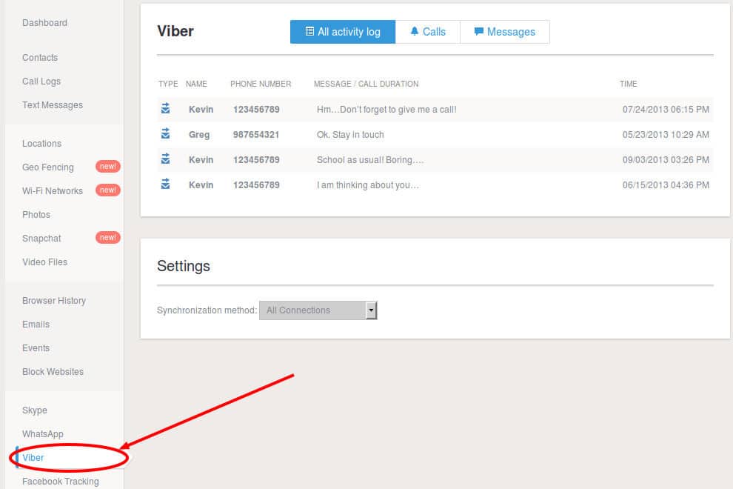
Task: Click the 'Synchronization method:' label
Action: click(207, 310)
